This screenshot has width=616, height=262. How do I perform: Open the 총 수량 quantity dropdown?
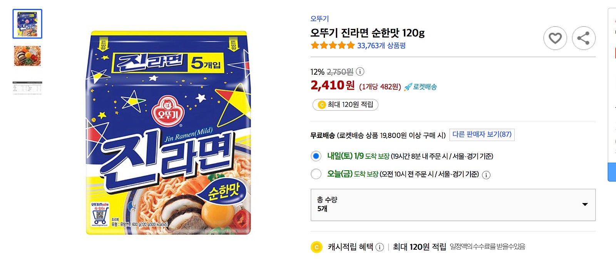point(453,205)
